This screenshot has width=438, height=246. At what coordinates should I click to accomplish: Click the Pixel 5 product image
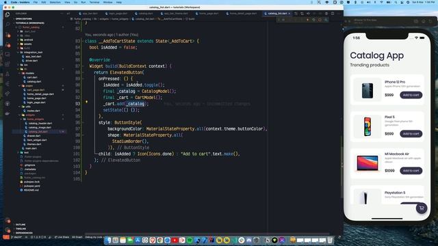tap(367, 126)
